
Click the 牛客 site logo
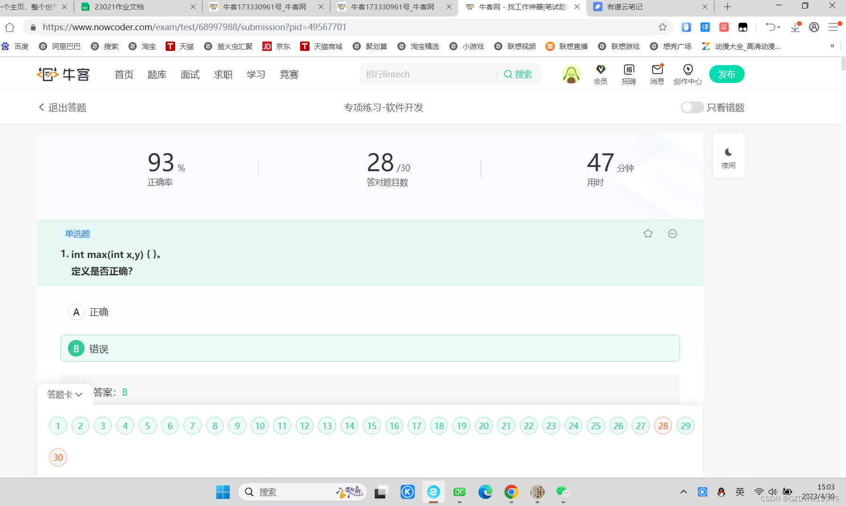tap(63, 74)
